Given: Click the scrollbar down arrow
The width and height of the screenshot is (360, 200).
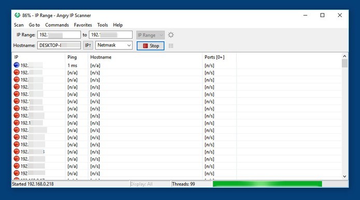Looking at the screenshot, I should tap(344, 176).
